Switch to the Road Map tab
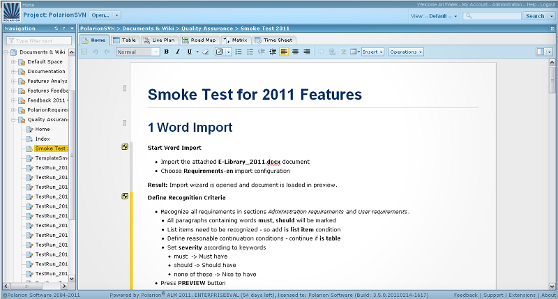This screenshot has width=558, height=299. click(x=199, y=40)
